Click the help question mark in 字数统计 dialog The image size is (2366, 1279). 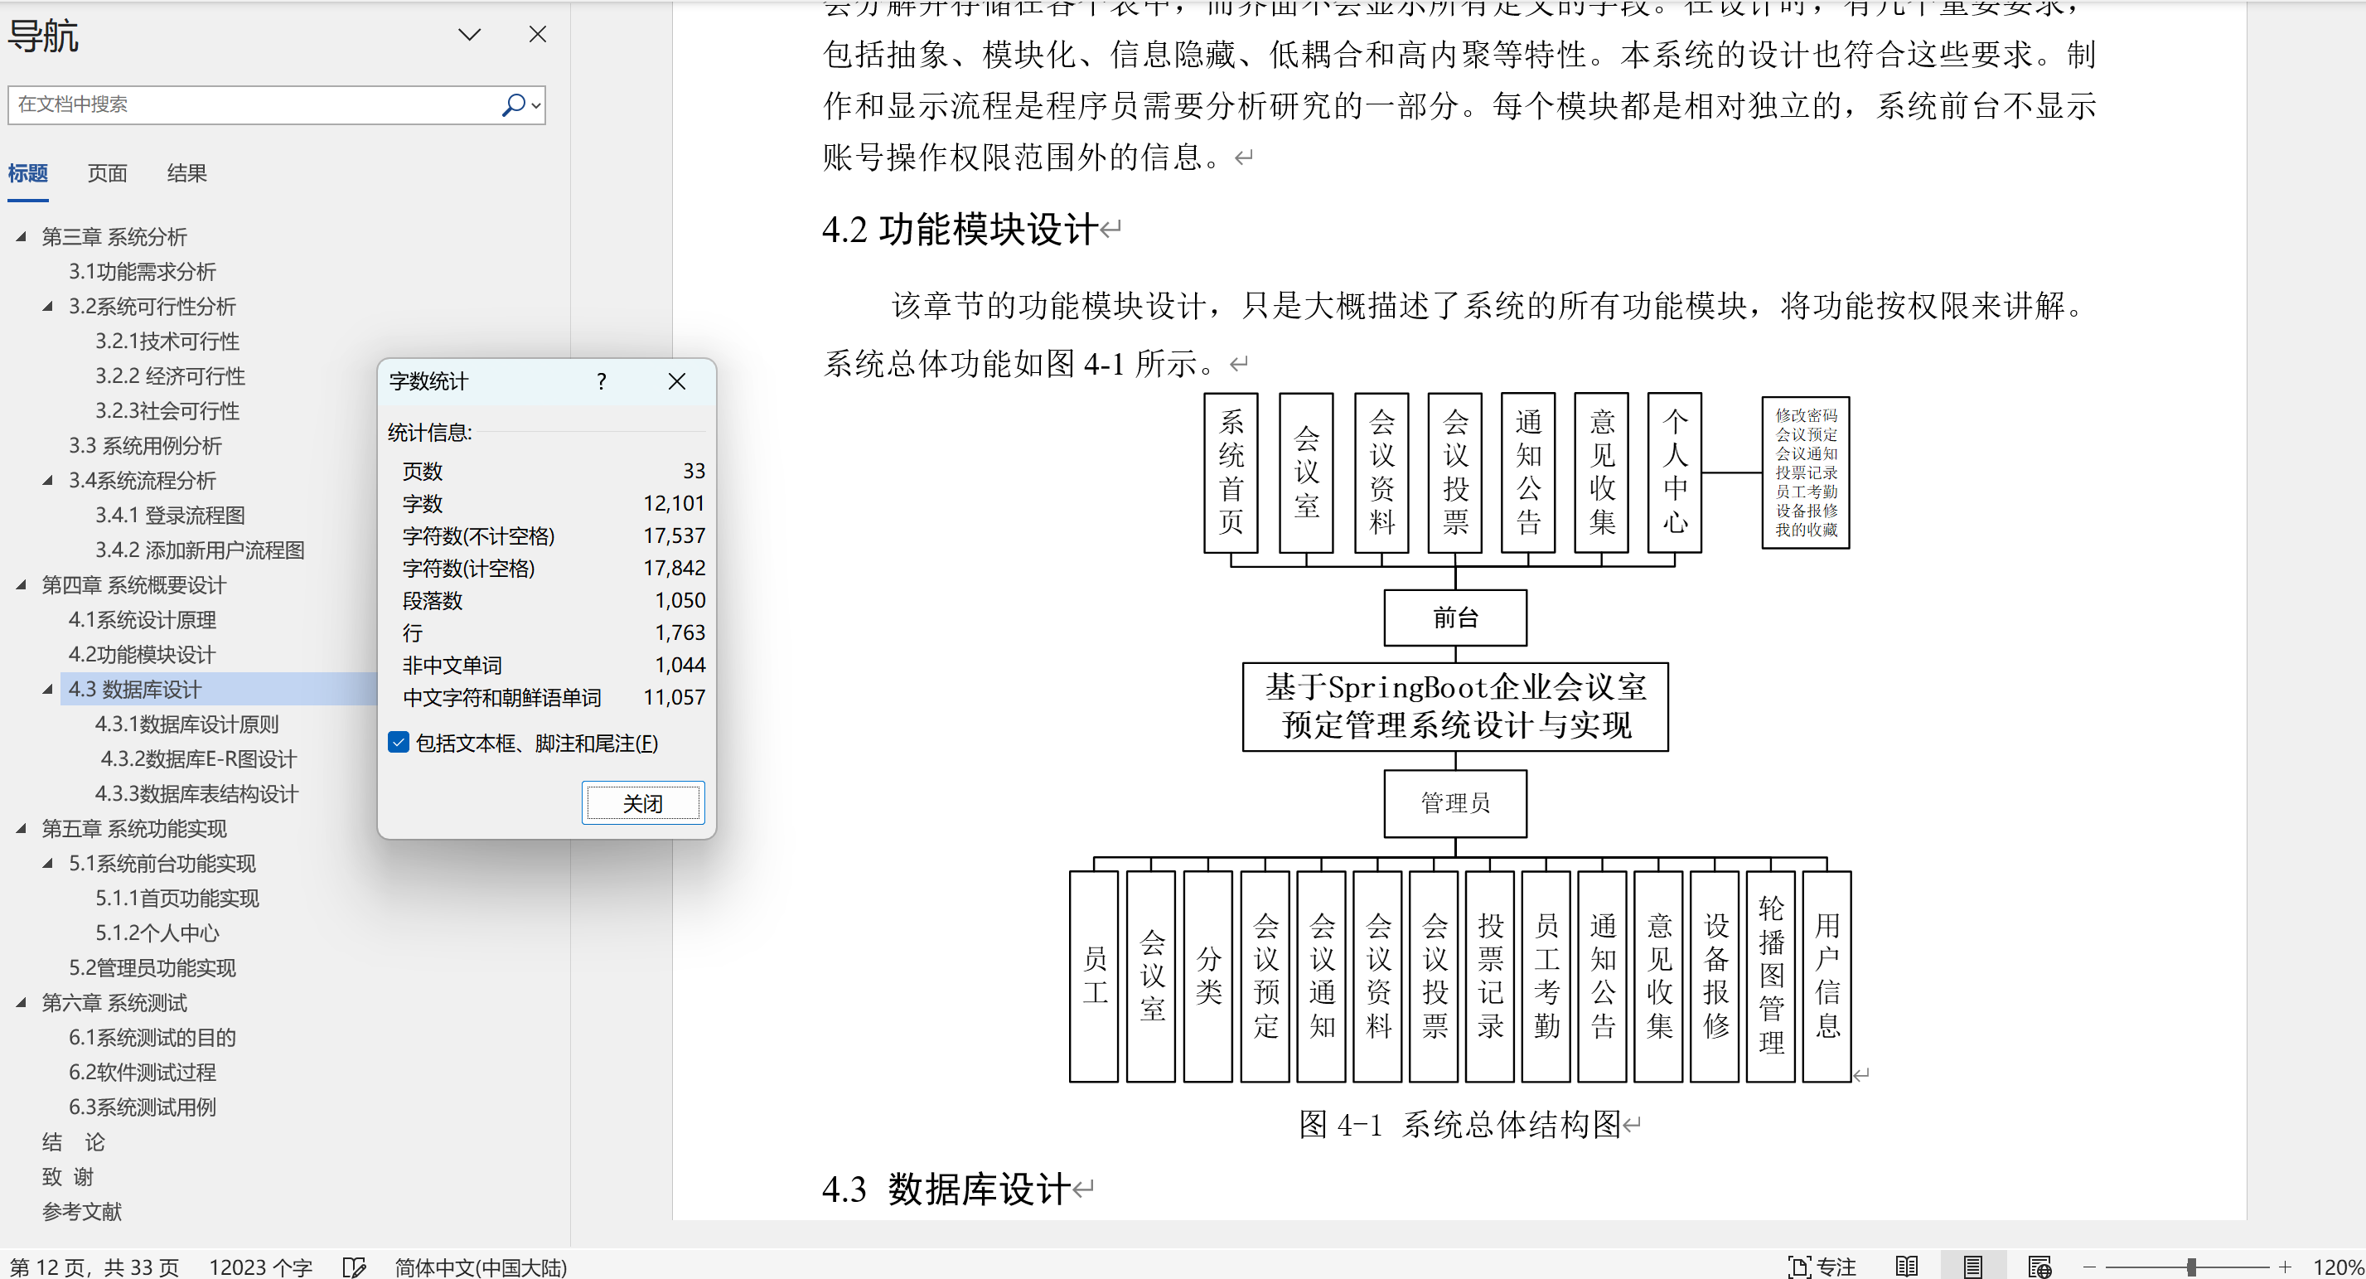coord(601,381)
